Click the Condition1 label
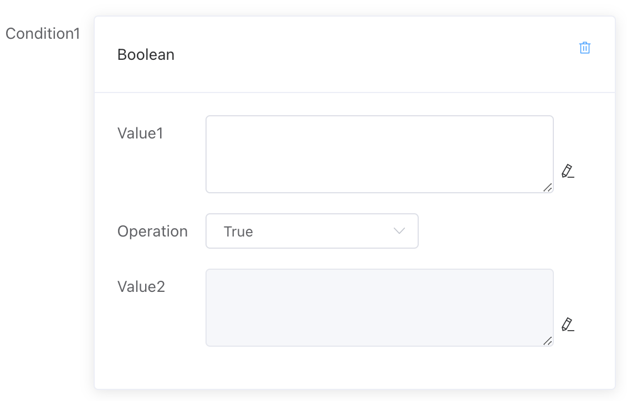Viewport: 627px width, 401px height. point(43,34)
